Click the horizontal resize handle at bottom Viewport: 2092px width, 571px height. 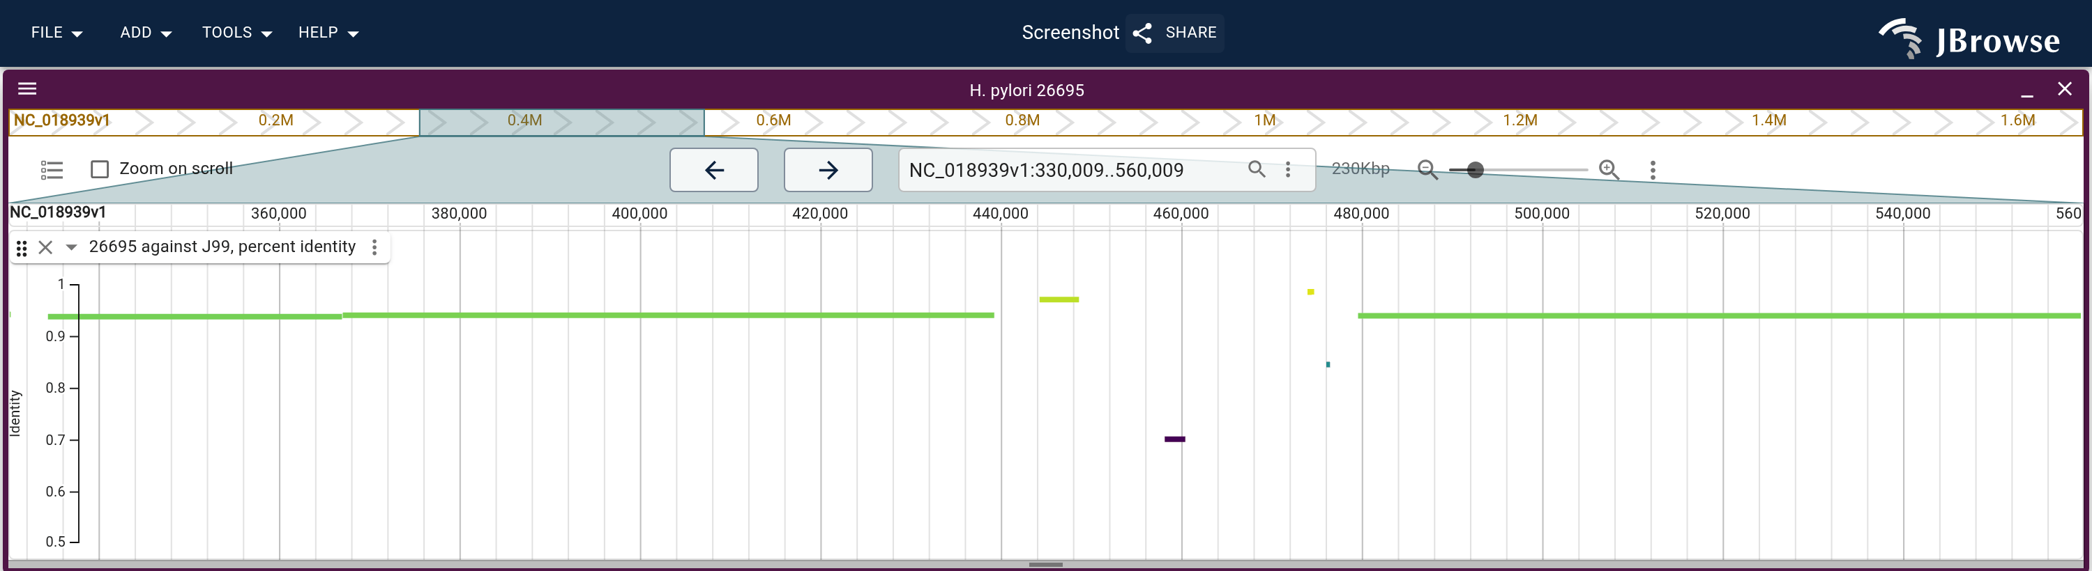click(1046, 565)
